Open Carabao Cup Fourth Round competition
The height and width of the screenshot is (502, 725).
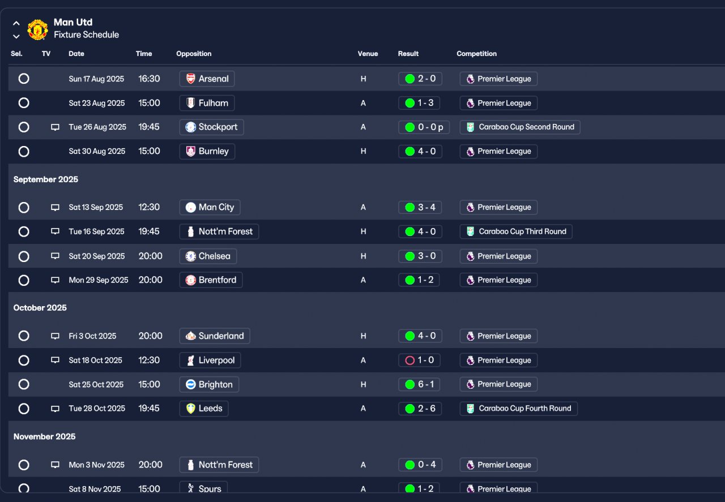tap(519, 409)
